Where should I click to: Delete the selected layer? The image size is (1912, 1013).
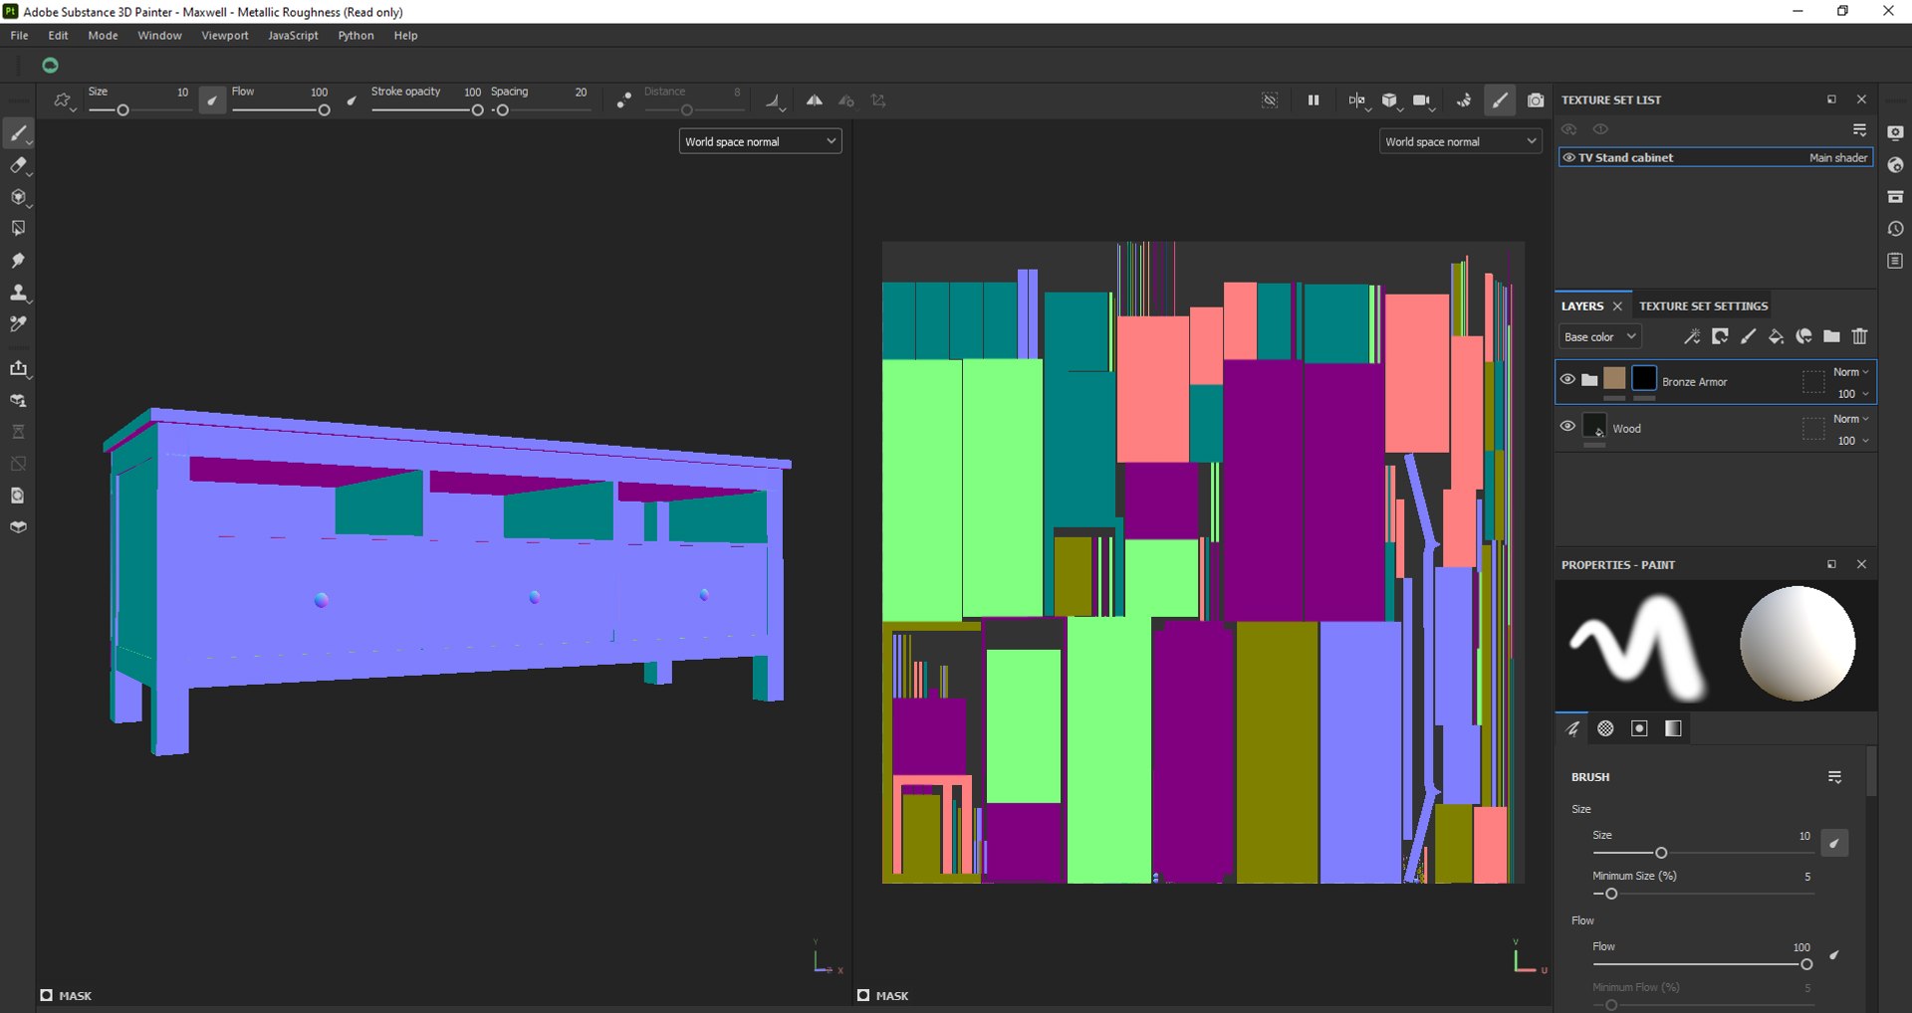[1859, 336]
